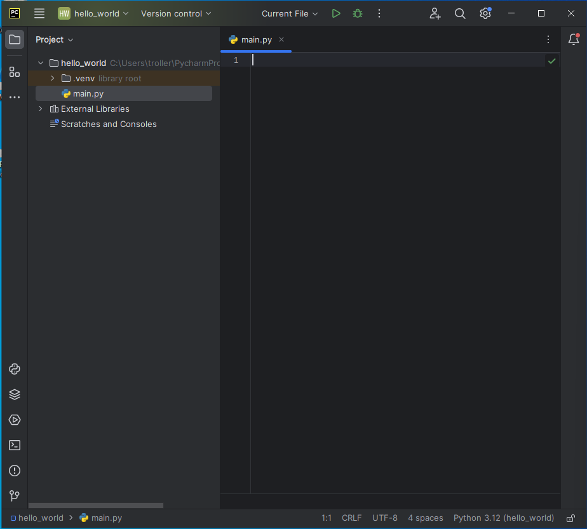Viewport: 587px width, 529px height.
Task: Click the Run green play icon
Action: pos(336,13)
